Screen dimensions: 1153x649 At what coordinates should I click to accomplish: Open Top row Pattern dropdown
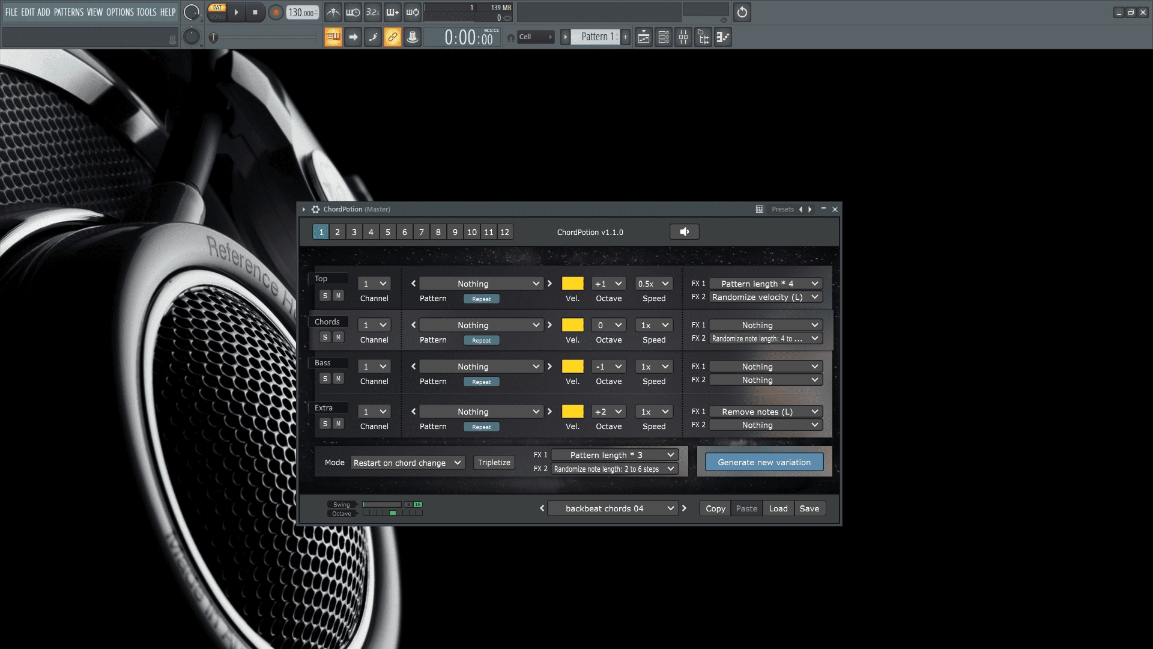click(481, 284)
